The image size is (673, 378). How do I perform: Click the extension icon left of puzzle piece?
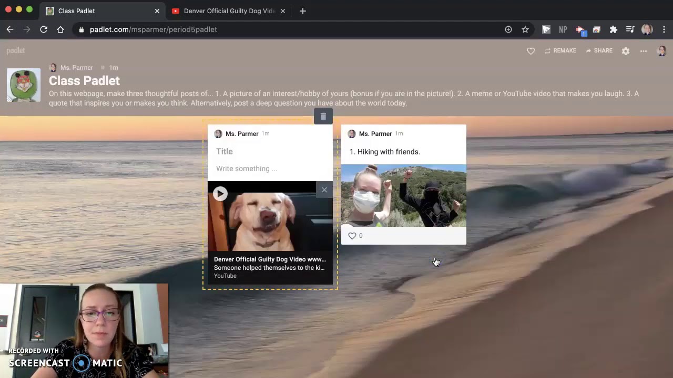pos(597,30)
